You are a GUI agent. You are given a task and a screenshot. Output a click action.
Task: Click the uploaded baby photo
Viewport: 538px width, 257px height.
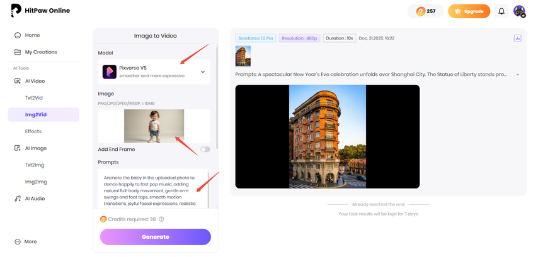point(154,126)
